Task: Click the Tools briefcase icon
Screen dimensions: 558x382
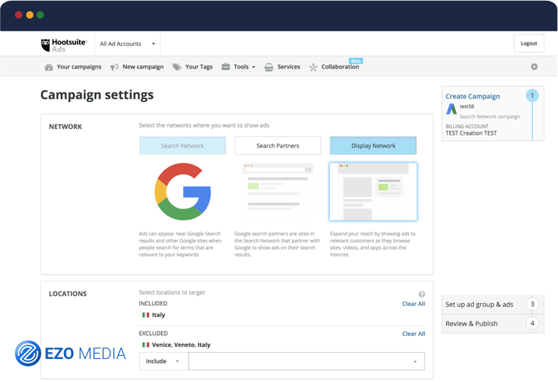Action: (226, 66)
